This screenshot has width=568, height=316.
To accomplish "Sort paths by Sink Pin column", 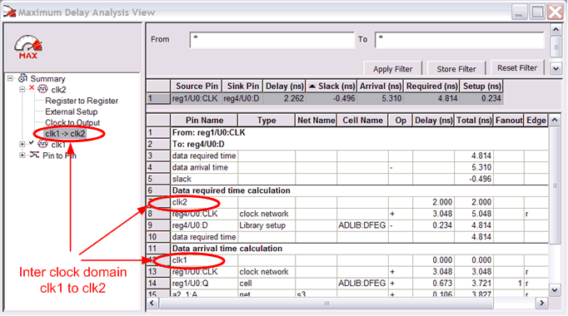I will pos(242,86).
